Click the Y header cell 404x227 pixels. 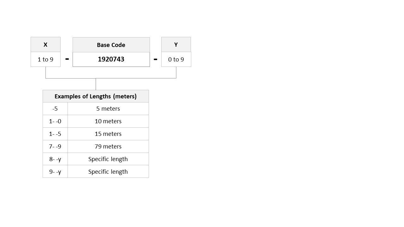pyautogui.click(x=176, y=44)
